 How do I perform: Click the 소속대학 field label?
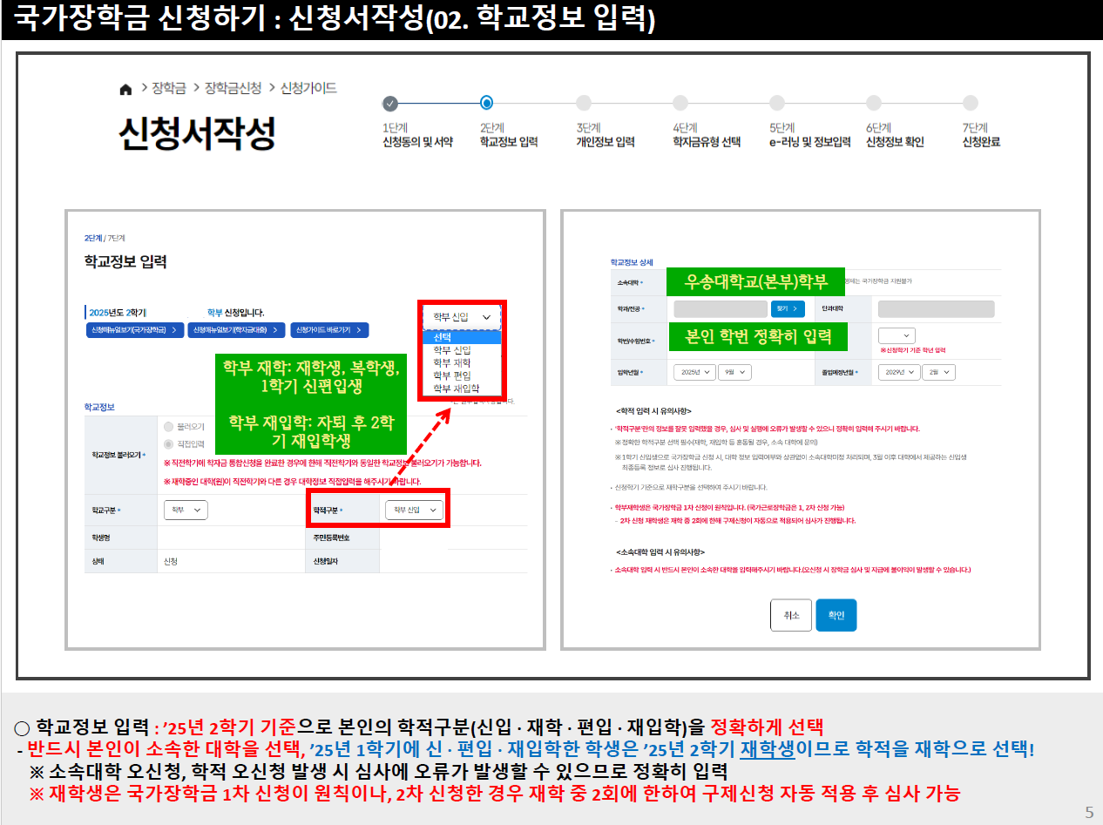tap(628, 282)
